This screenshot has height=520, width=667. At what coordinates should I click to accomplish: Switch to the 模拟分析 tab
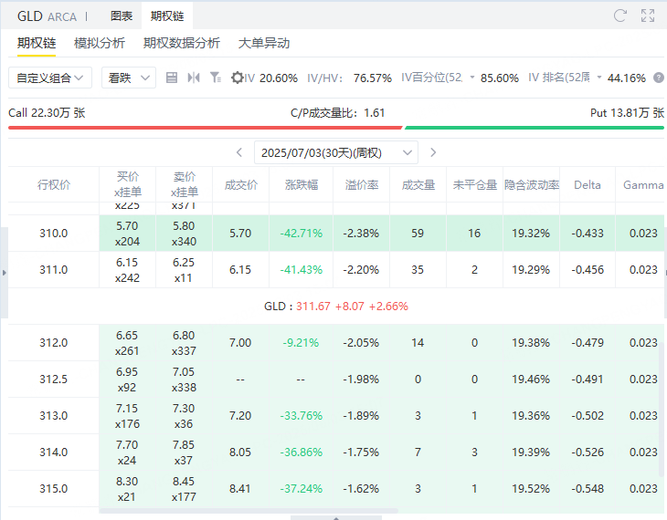point(100,43)
